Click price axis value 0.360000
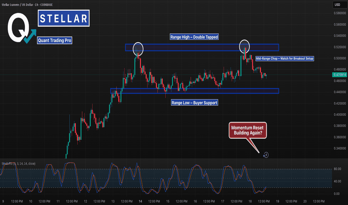 [x=340, y=137]
